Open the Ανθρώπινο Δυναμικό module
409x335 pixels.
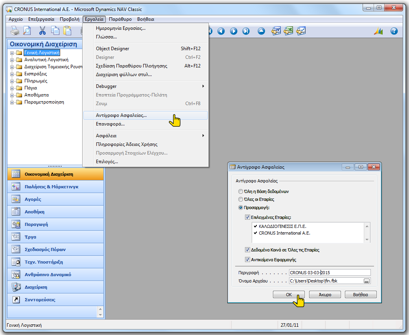(x=55, y=275)
